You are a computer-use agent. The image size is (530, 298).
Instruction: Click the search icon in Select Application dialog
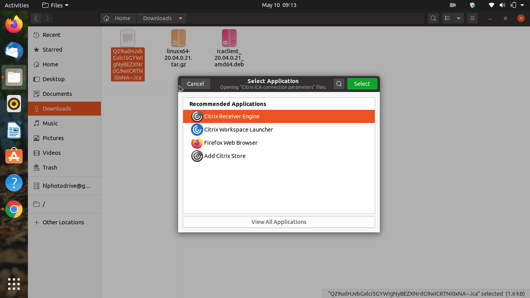(x=339, y=84)
